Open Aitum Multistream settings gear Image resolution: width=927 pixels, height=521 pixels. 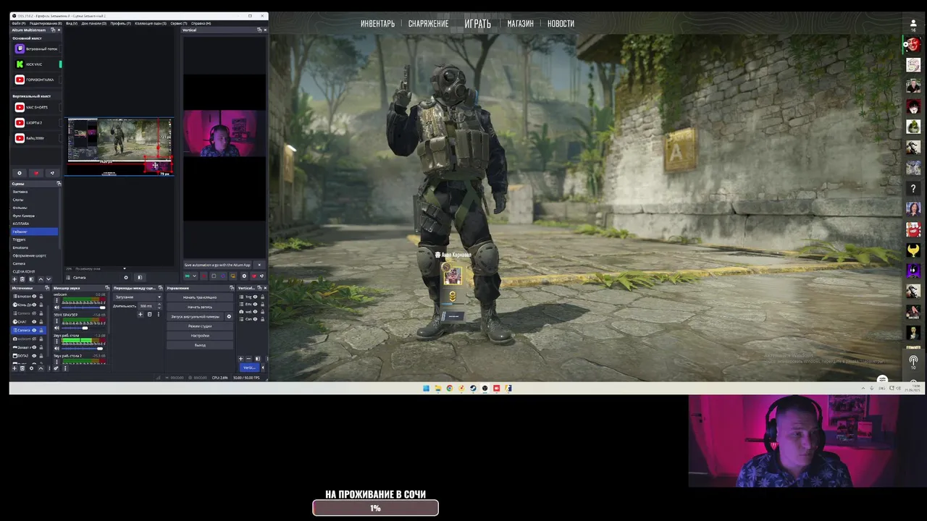point(20,173)
